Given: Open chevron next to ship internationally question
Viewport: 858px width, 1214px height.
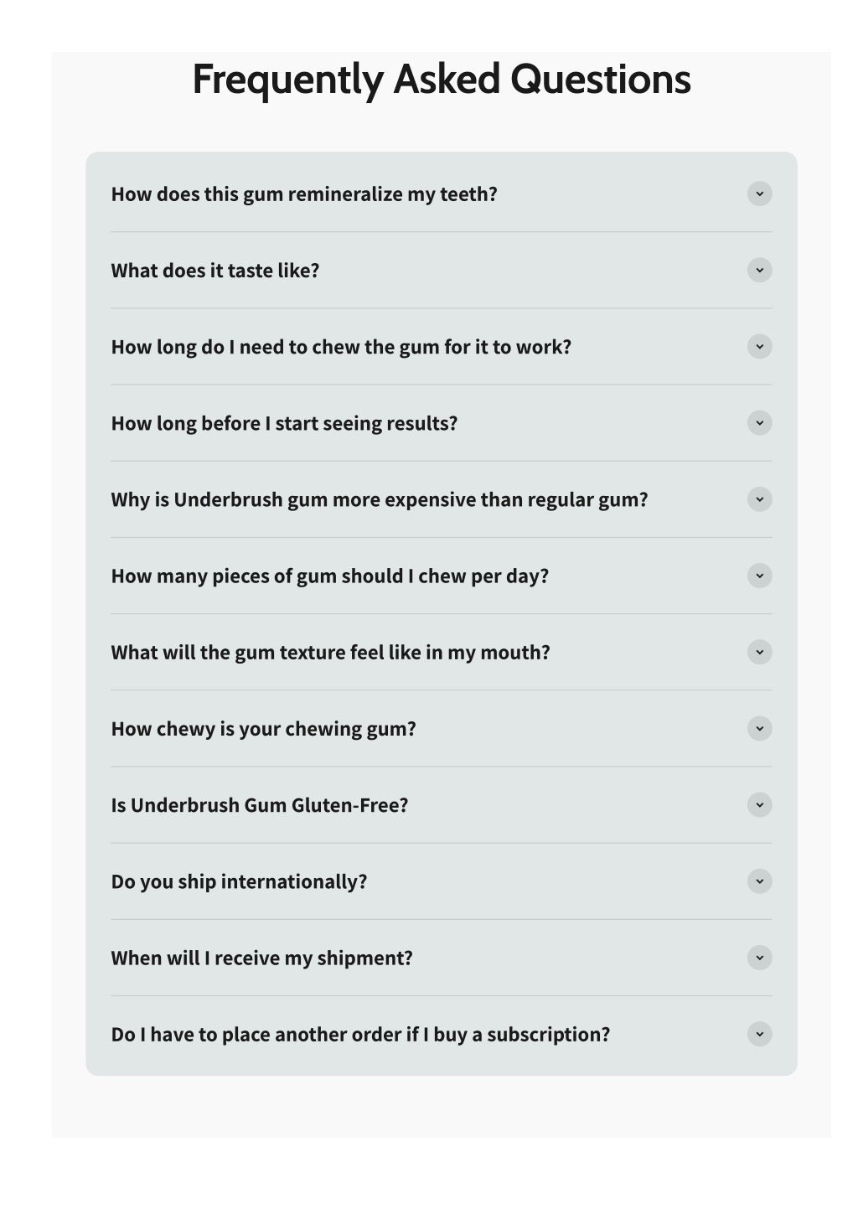Looking at the screenshot, I should [x=759, y=881].
